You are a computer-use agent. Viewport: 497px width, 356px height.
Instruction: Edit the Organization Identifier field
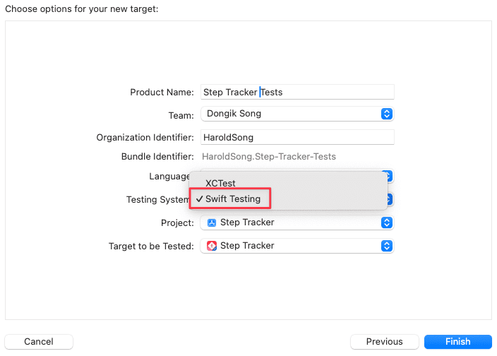(297, 137)
